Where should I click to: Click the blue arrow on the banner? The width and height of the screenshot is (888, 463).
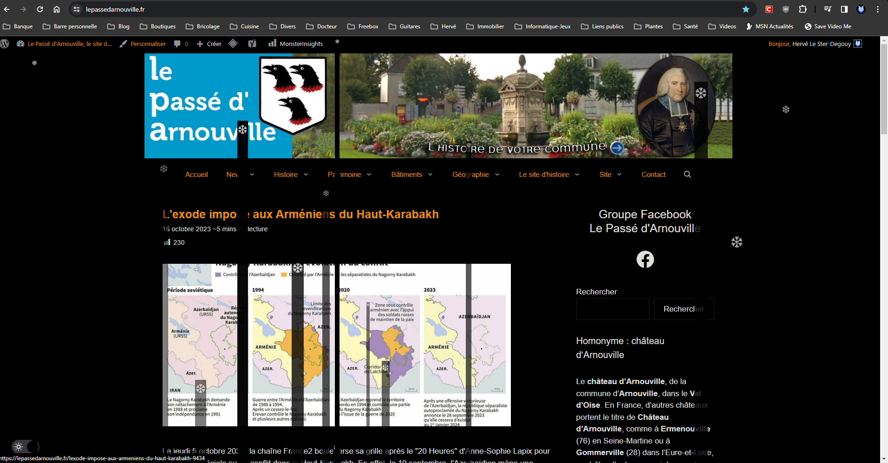pos(617,148)
